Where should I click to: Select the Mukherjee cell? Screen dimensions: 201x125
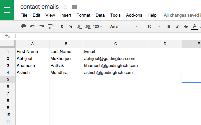tap(66, 58)
